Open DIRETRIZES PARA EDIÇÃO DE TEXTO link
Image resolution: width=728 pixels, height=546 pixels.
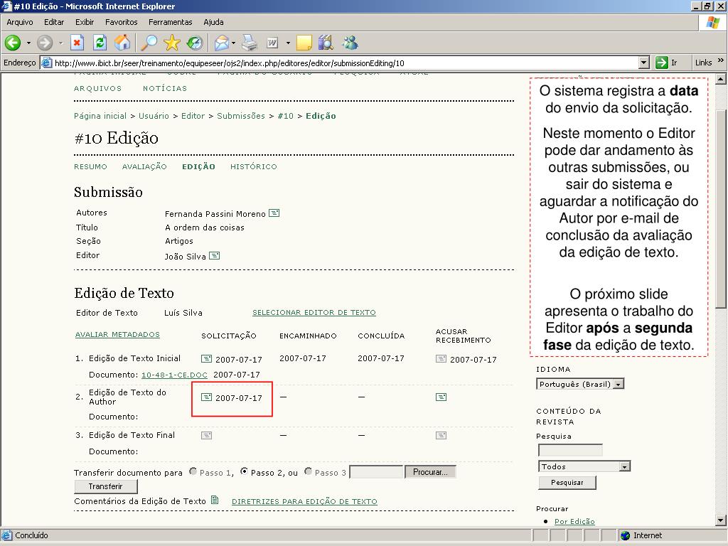(x=304, y=501)
